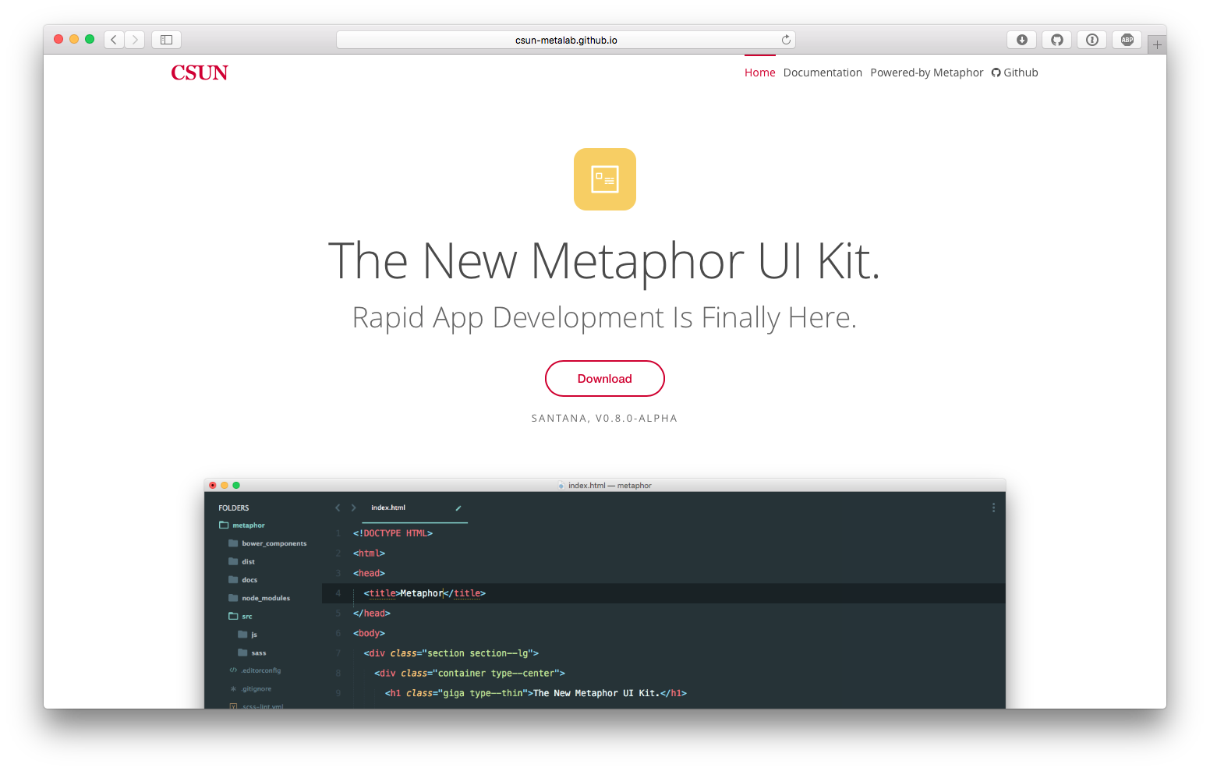Click the Download button
The height and width of the screenshot is (771, 1210).
click(x=605, y=379)
